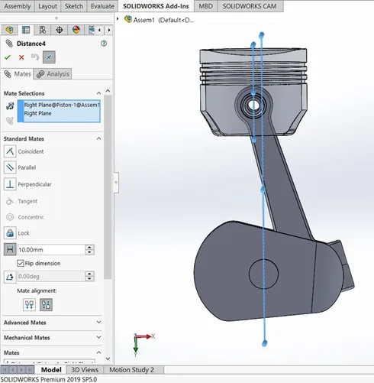Image resolution: width=374 pixels, height=383 pixels.
Task: Select the Analysis tab in PropertyManager
Action: [53, 74]
